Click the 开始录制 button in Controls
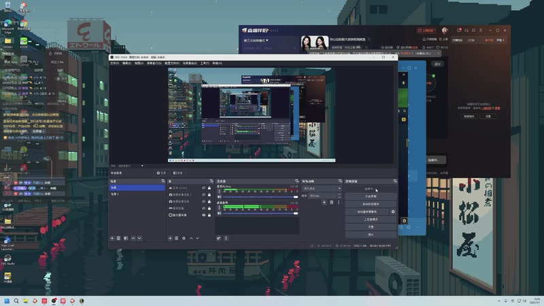The image size is (544, 306). [x=371, y=197]
